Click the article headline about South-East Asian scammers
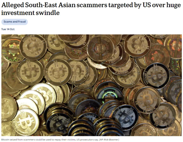This screenshot has height=142, width=183. pos(91,9)
